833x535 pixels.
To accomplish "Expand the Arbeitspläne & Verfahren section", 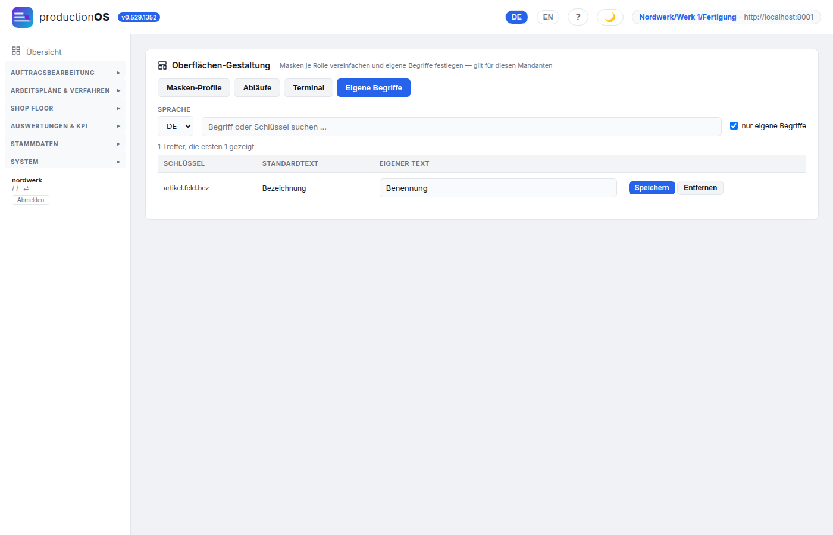I will point(65,90).
